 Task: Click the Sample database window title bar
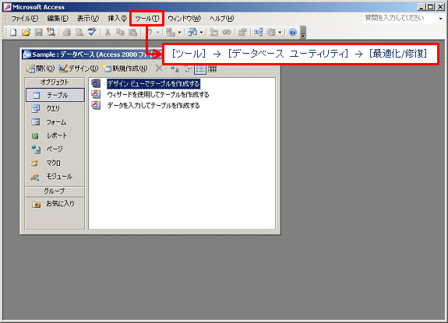point(93,54)
